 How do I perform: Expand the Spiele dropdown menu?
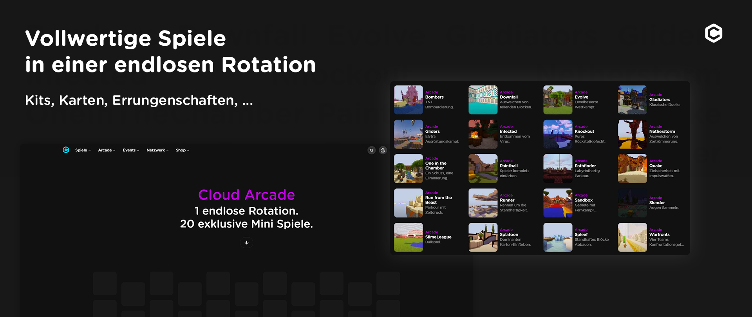pyautogui.click(x=83, y=150)
